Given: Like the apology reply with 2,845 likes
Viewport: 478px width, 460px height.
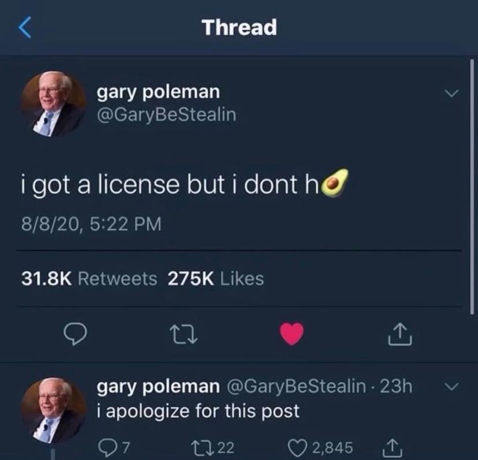Looking at the screenshot, I should (321, 448).
